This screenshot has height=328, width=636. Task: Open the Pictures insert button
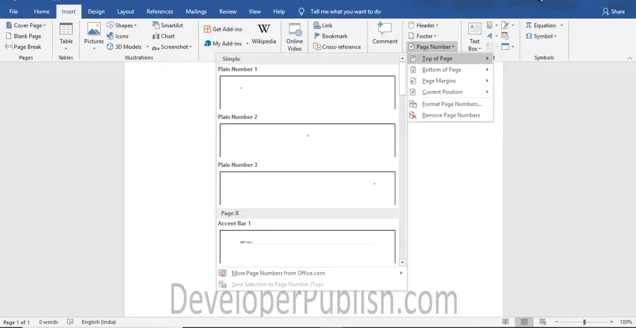pyautogui.click(x=94, y=37)
